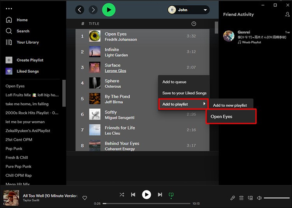Open Search from the sidebar
Viewport: 292px width, 208px height.
coord(18,31)
